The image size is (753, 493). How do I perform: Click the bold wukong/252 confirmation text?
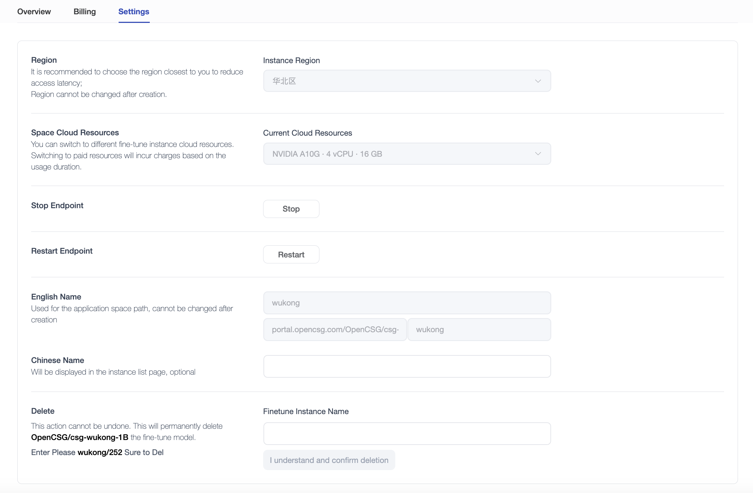100,452
